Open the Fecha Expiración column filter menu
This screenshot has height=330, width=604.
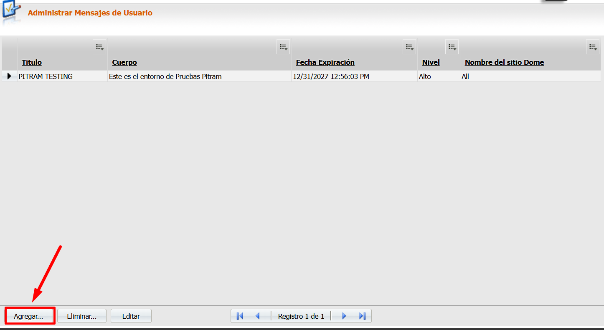[409, 47]
